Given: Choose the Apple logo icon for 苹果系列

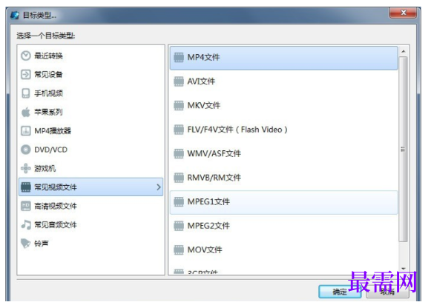Looking at the screenshot, I should (26, 112).
